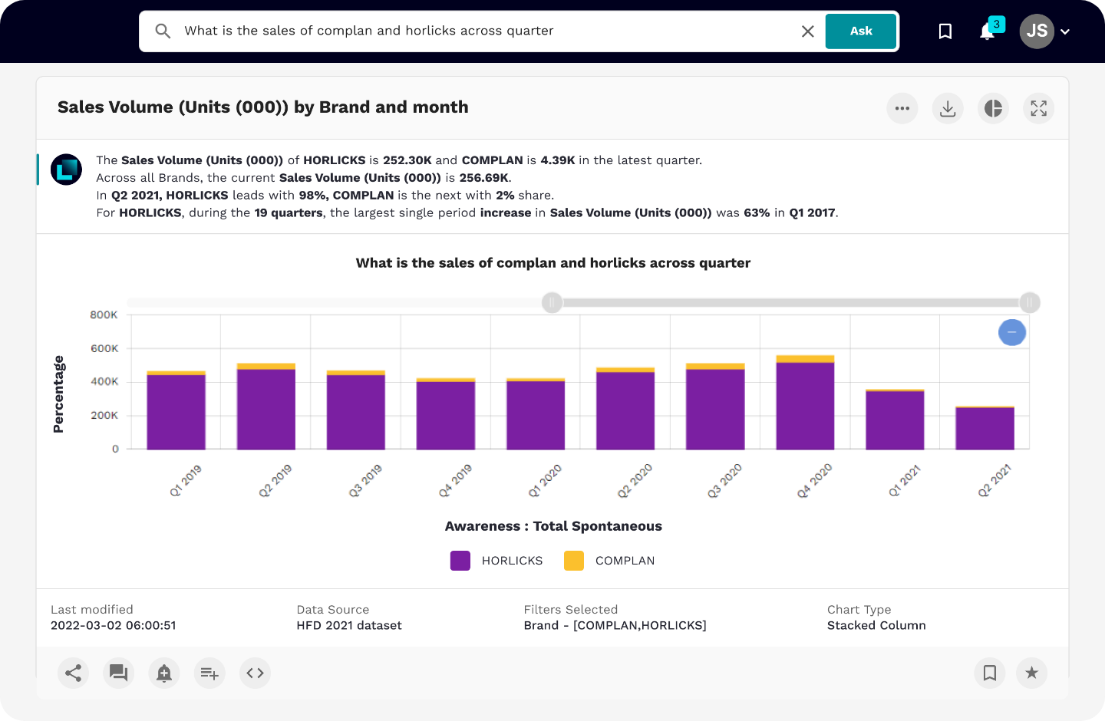Click the blue zoom-out minus button
Viewport: 1105px width, 721px height.
(x=1012, y=332)
